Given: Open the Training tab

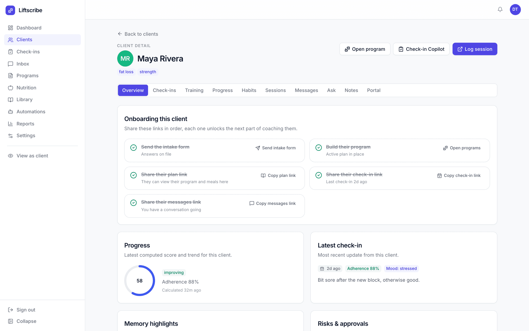Looking at the screenshot, I should click(x=194, y=90).
